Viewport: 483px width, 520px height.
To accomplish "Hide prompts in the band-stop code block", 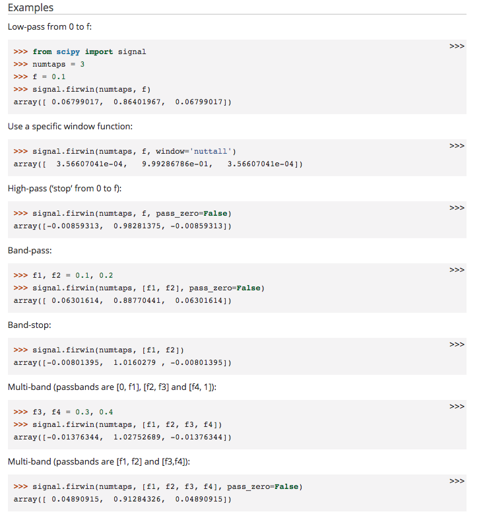I will pyautogui.click(x=457, y=344).
